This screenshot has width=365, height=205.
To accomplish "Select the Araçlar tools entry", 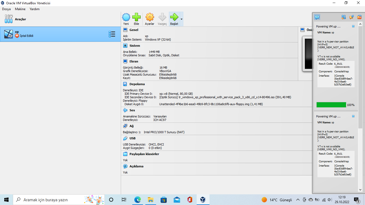I will pos(60,19).
